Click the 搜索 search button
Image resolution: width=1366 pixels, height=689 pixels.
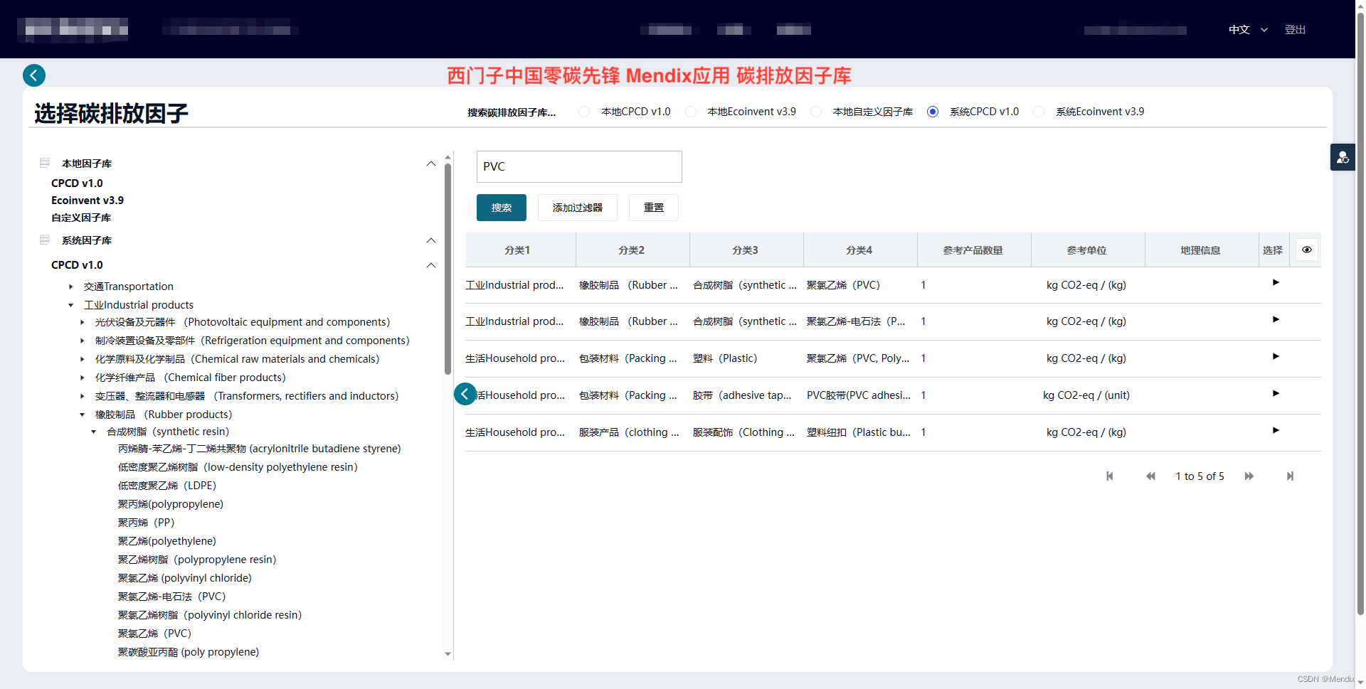[502, 208]
